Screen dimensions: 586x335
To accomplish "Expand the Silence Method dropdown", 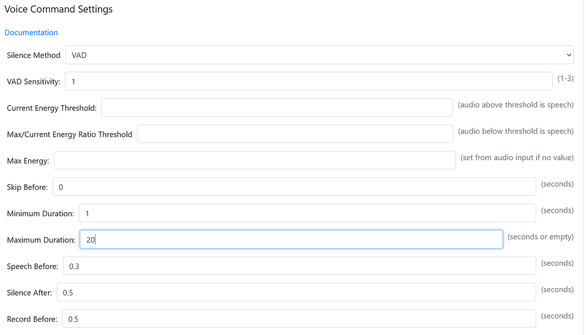I will [x=319, y=55].
